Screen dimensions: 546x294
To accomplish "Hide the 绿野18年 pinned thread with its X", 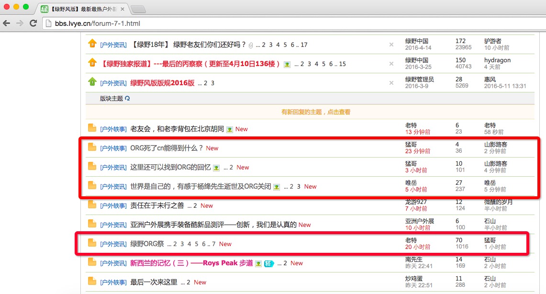I will tap(391, 45).
